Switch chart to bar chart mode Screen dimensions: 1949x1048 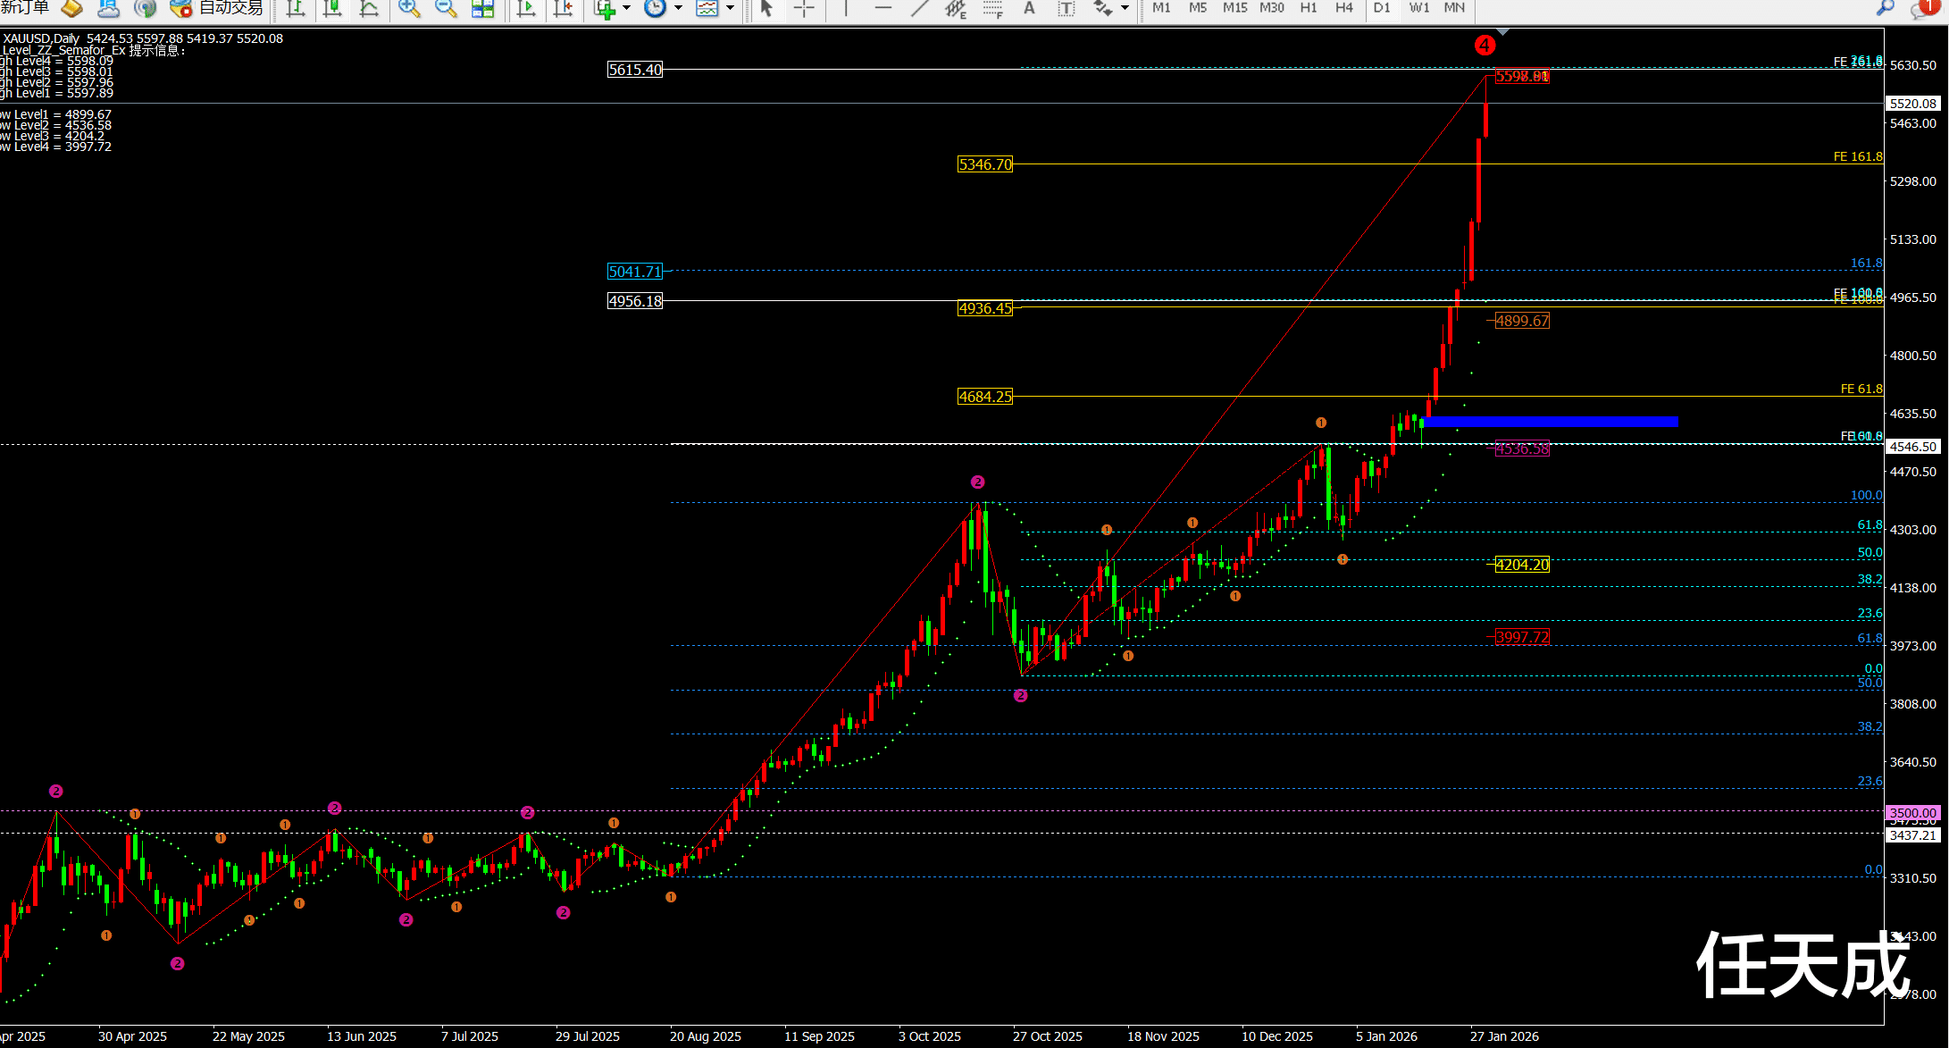[x=295, y=8]
